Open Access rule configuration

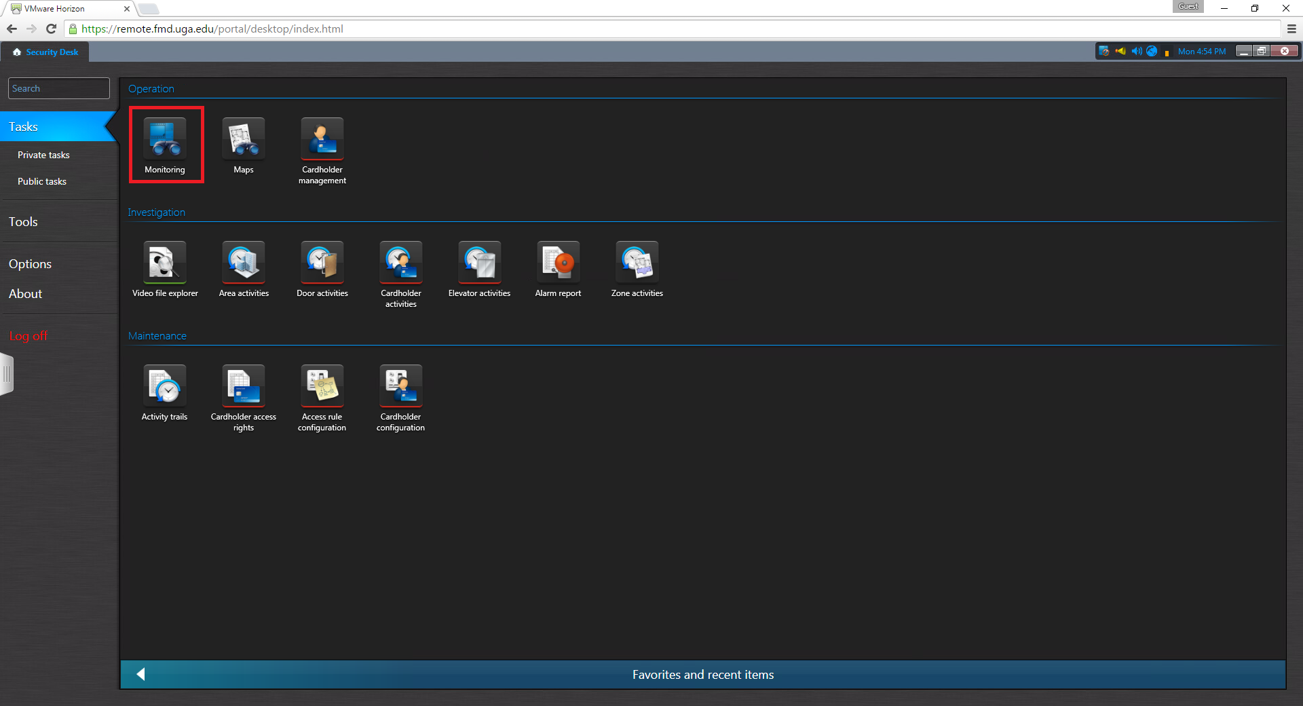[x=322, y=386]
